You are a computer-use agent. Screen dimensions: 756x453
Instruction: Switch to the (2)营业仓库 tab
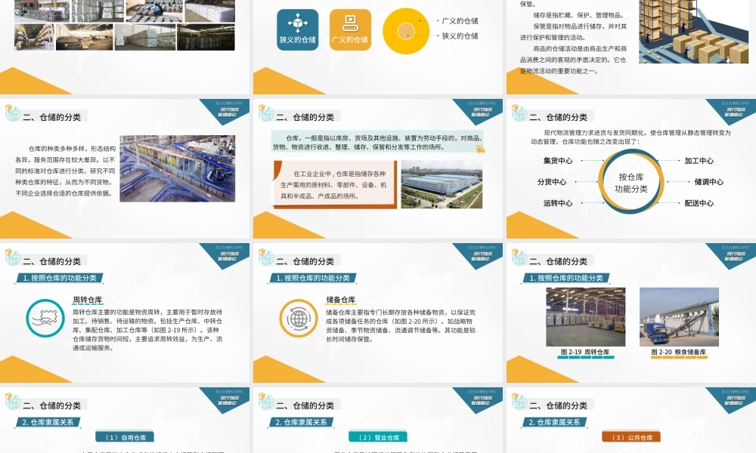(379, 436)
